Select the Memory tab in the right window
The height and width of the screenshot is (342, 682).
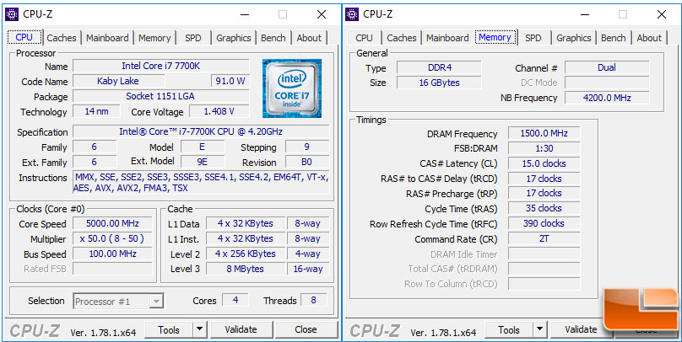click(x=495, y=37)
